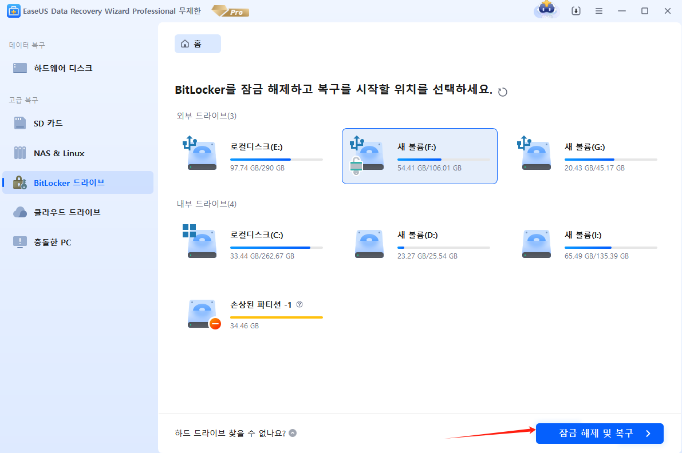Click the 하드 드라이브 찾을 수 없나요? link
This screenshot has height=453, width=682.
click(230, 433)
